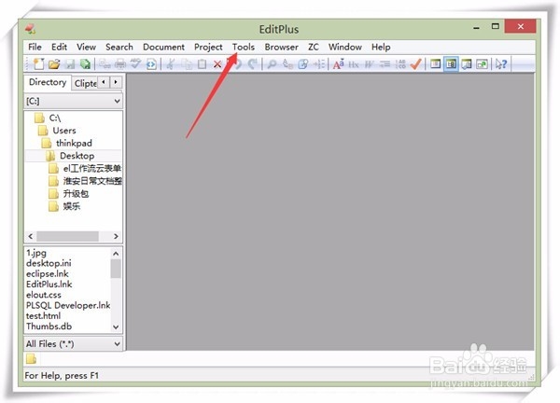This screenshot has width=560, height=403.
Task: Click the tab scroll right arrow
Action: pos(116,82)
